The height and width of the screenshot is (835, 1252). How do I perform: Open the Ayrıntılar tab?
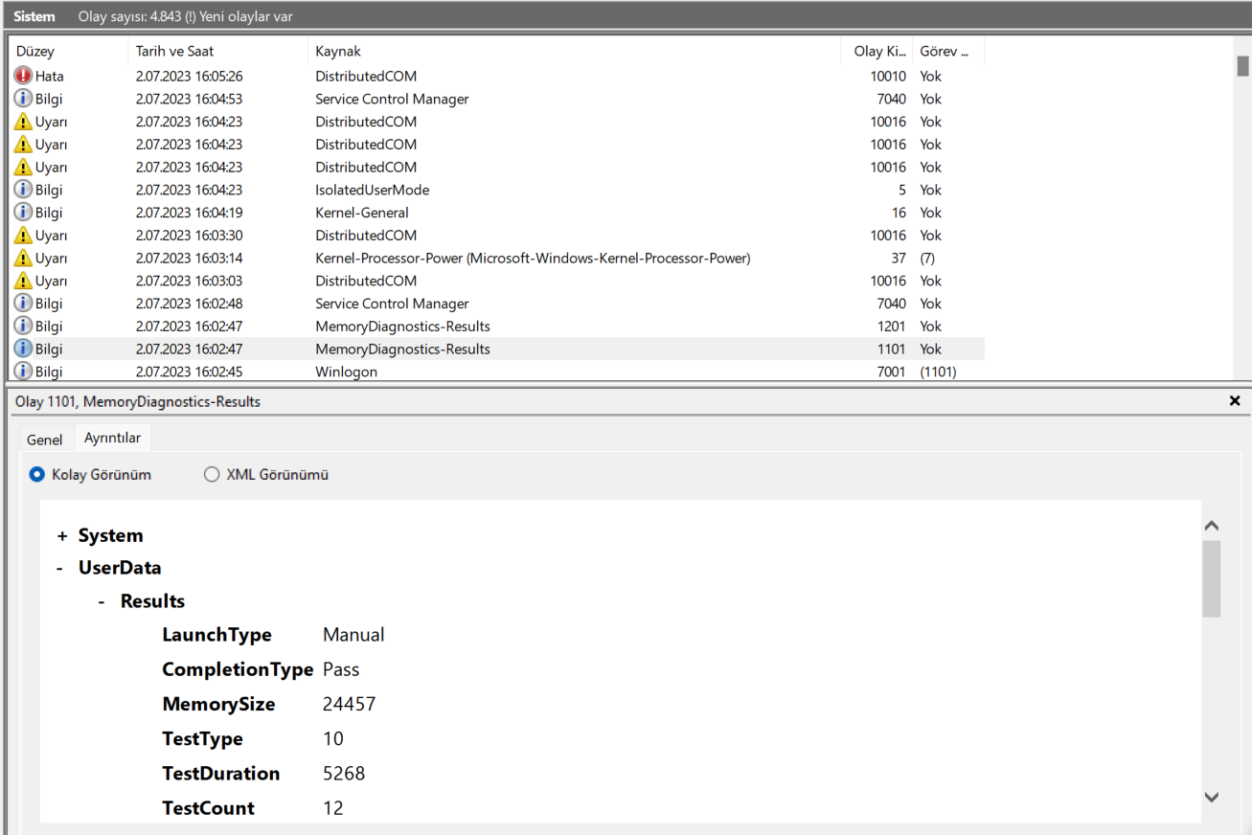(112, 439)
